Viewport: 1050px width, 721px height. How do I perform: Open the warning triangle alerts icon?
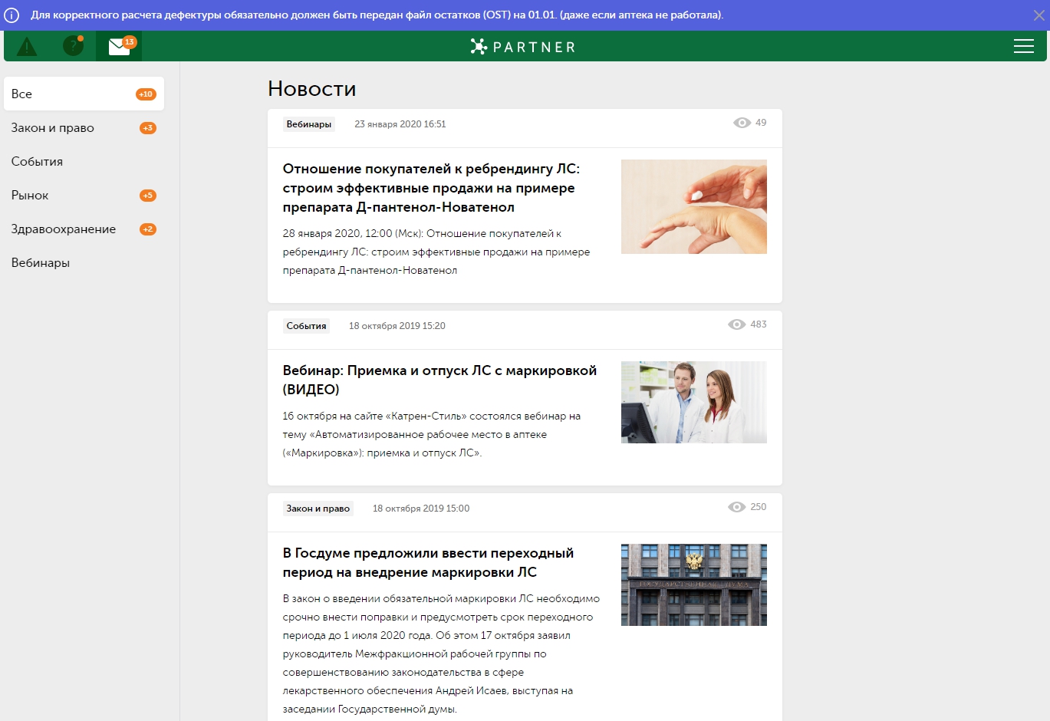27,47
